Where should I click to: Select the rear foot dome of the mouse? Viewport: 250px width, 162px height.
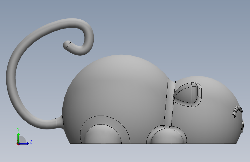pos(103,135)
